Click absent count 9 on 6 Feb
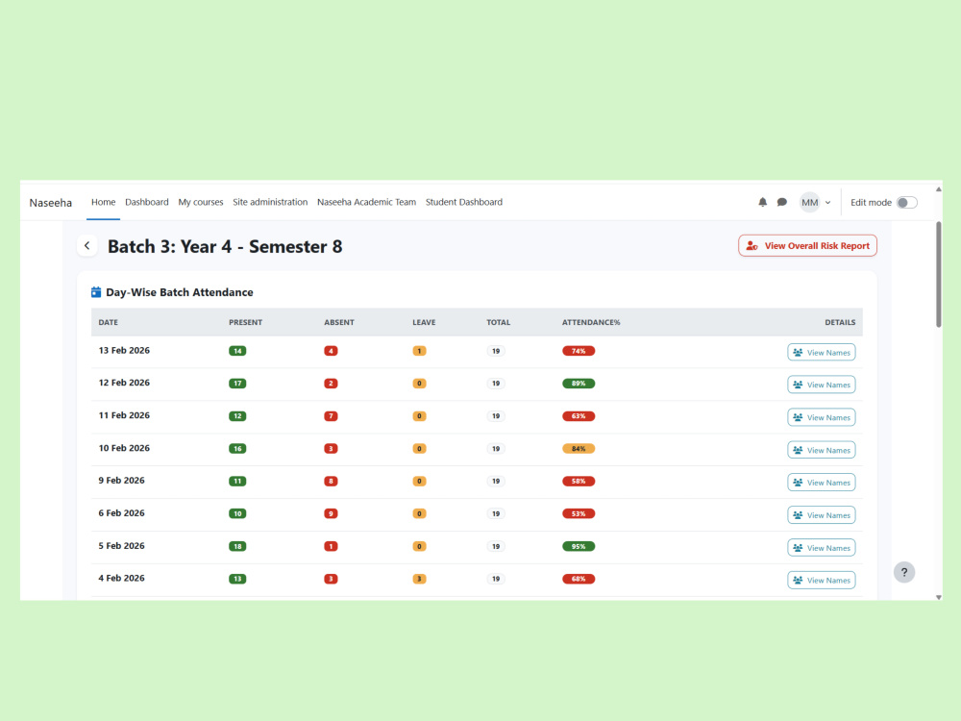Image resolution: width=961 pixels, height=721 pixels. pyautogui.click(x=331, y=513)
